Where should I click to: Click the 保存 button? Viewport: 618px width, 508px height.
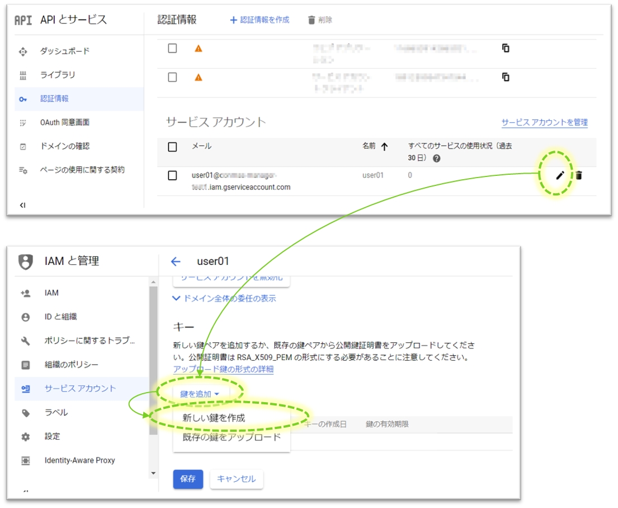coord(188,479)
